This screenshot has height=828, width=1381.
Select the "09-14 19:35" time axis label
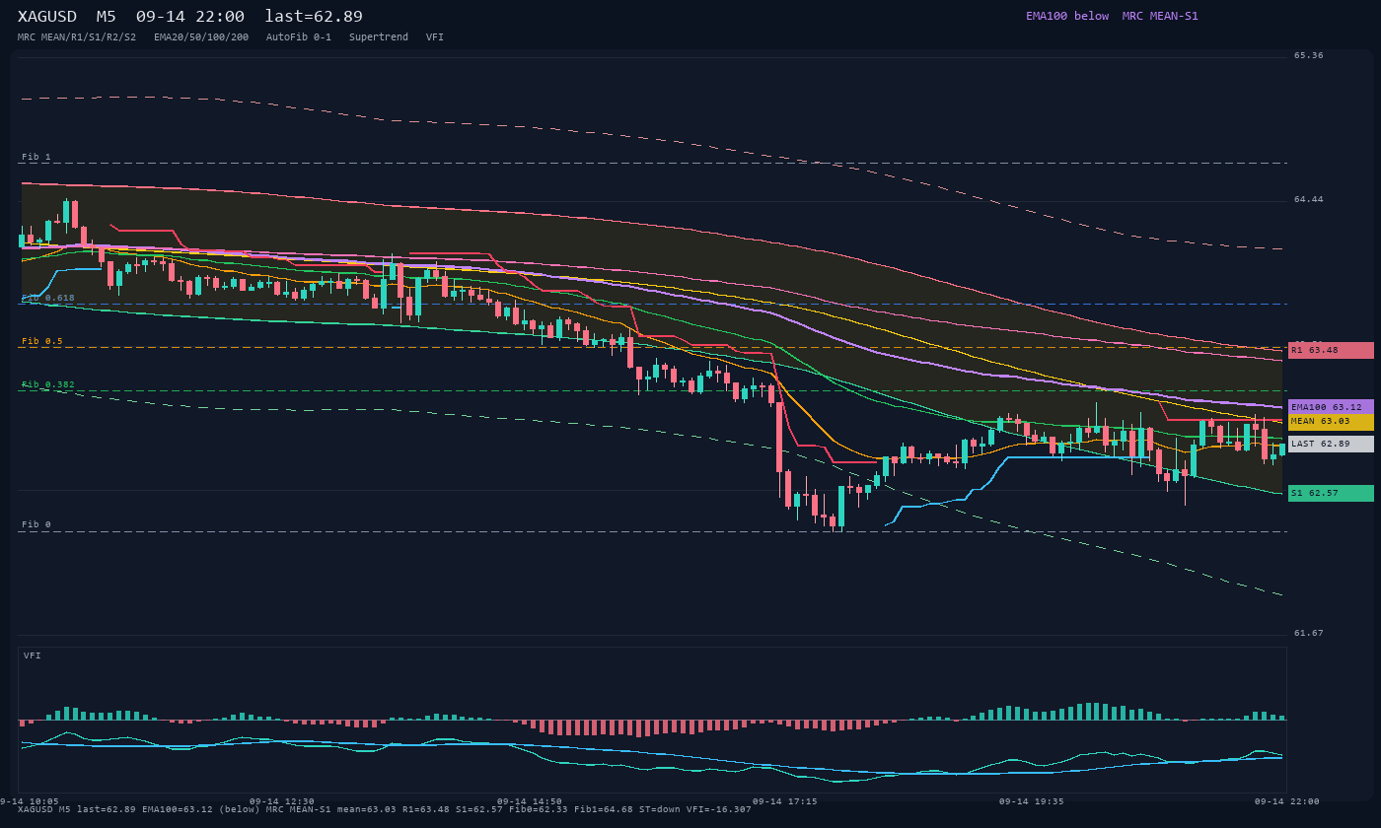point(1032,801)
